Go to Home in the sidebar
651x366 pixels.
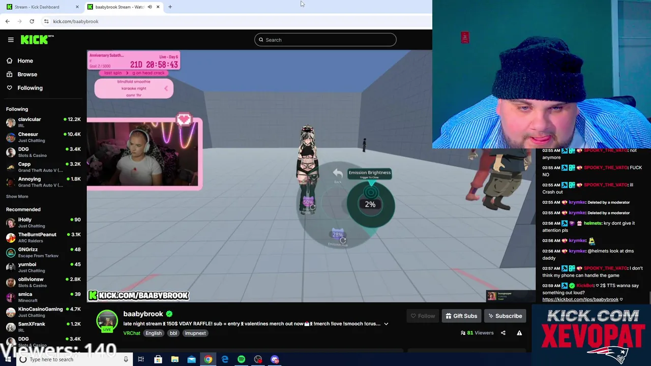pos(25,60)
